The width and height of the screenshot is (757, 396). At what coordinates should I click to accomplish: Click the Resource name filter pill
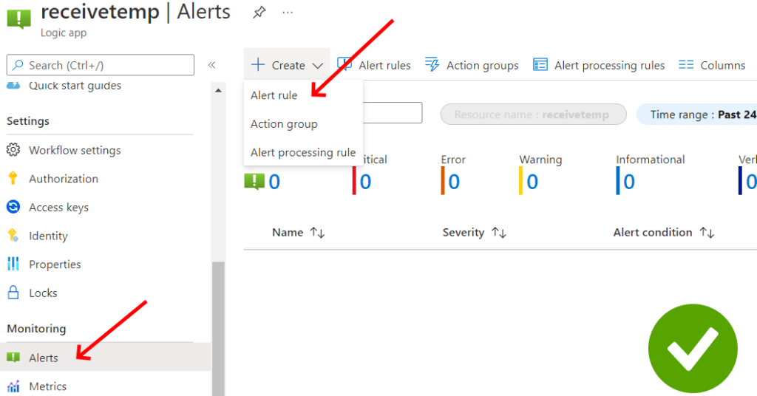tap(533, 115)
